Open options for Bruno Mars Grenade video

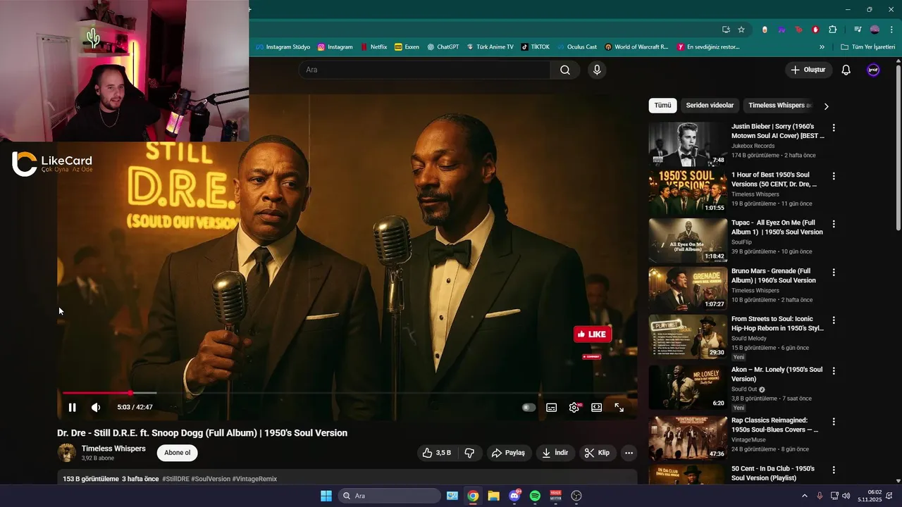834,272
